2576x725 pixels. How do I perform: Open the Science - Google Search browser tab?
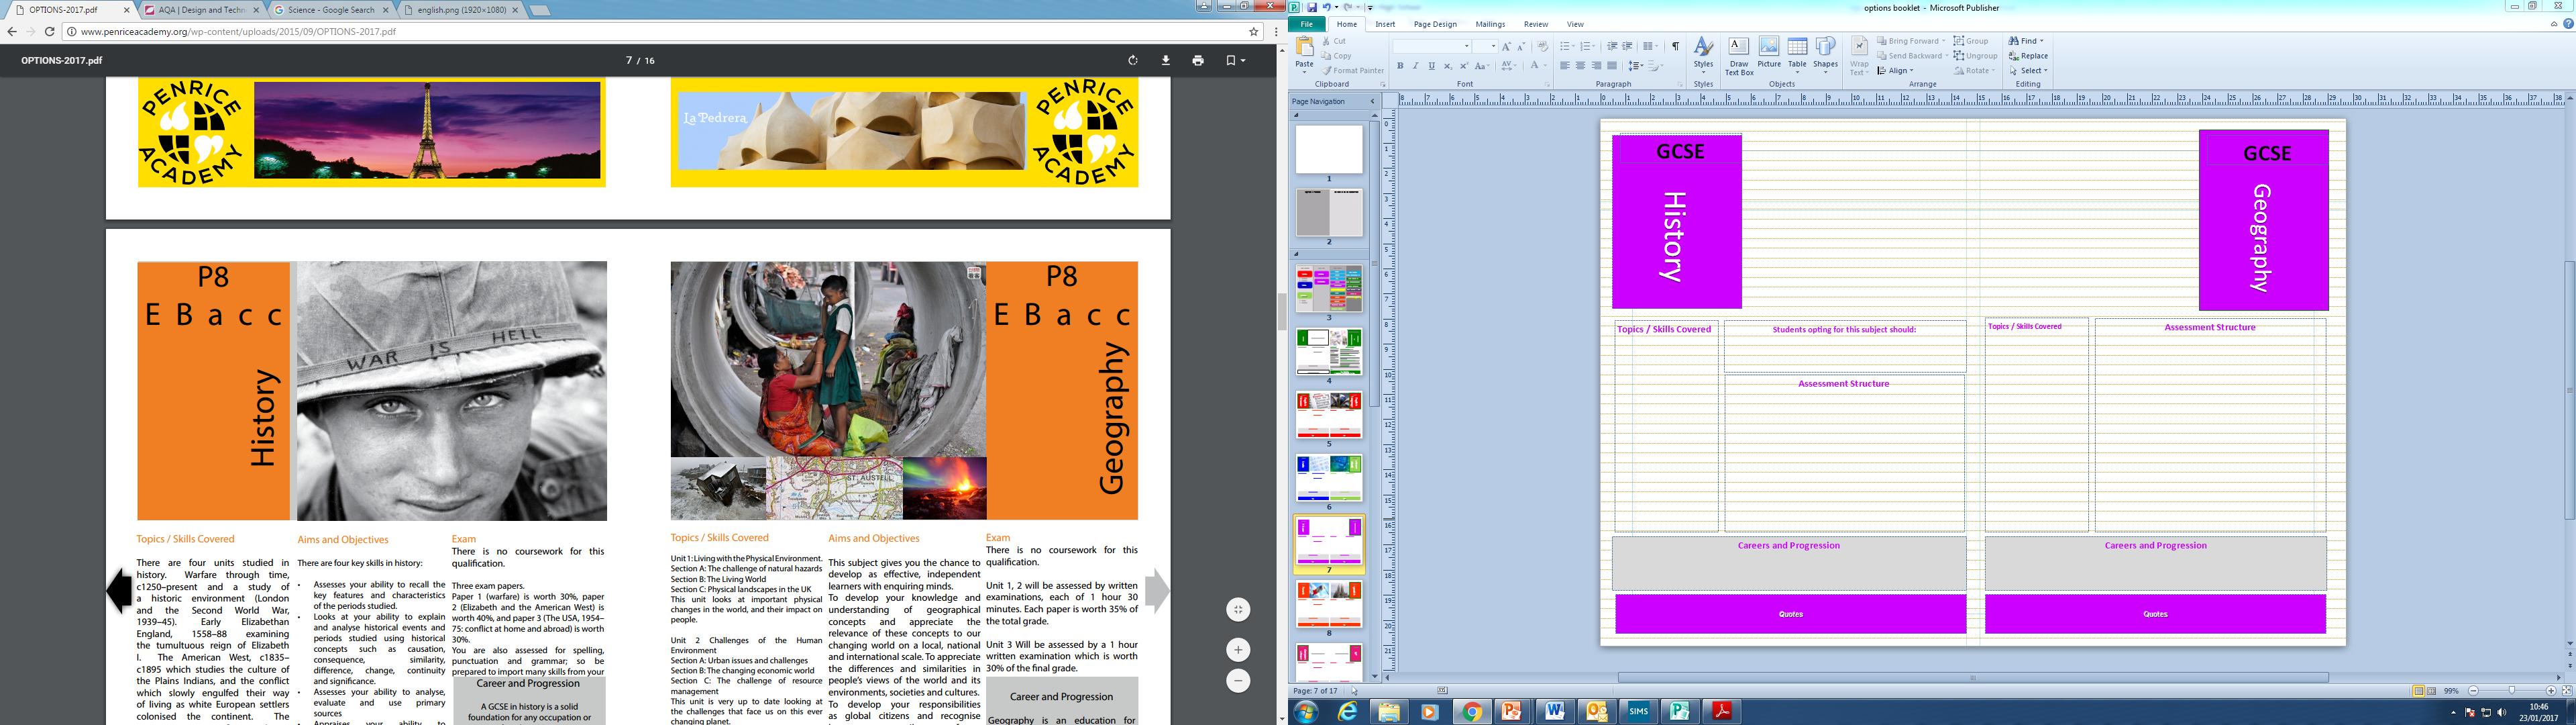pos(330,10)
